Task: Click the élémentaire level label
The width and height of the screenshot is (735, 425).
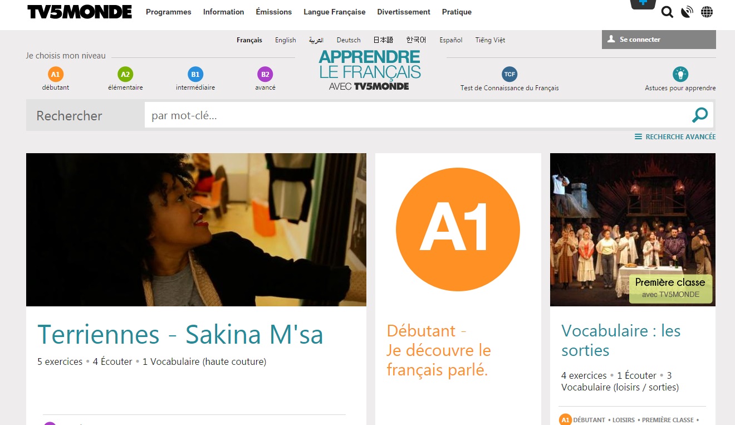Action: pos(125,87)
